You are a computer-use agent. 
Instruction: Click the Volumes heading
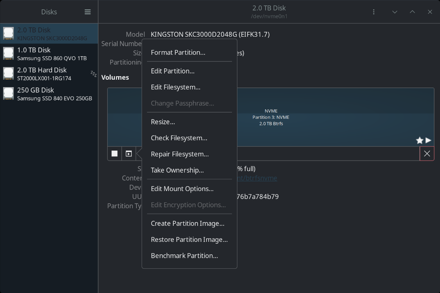click(115, 77)
